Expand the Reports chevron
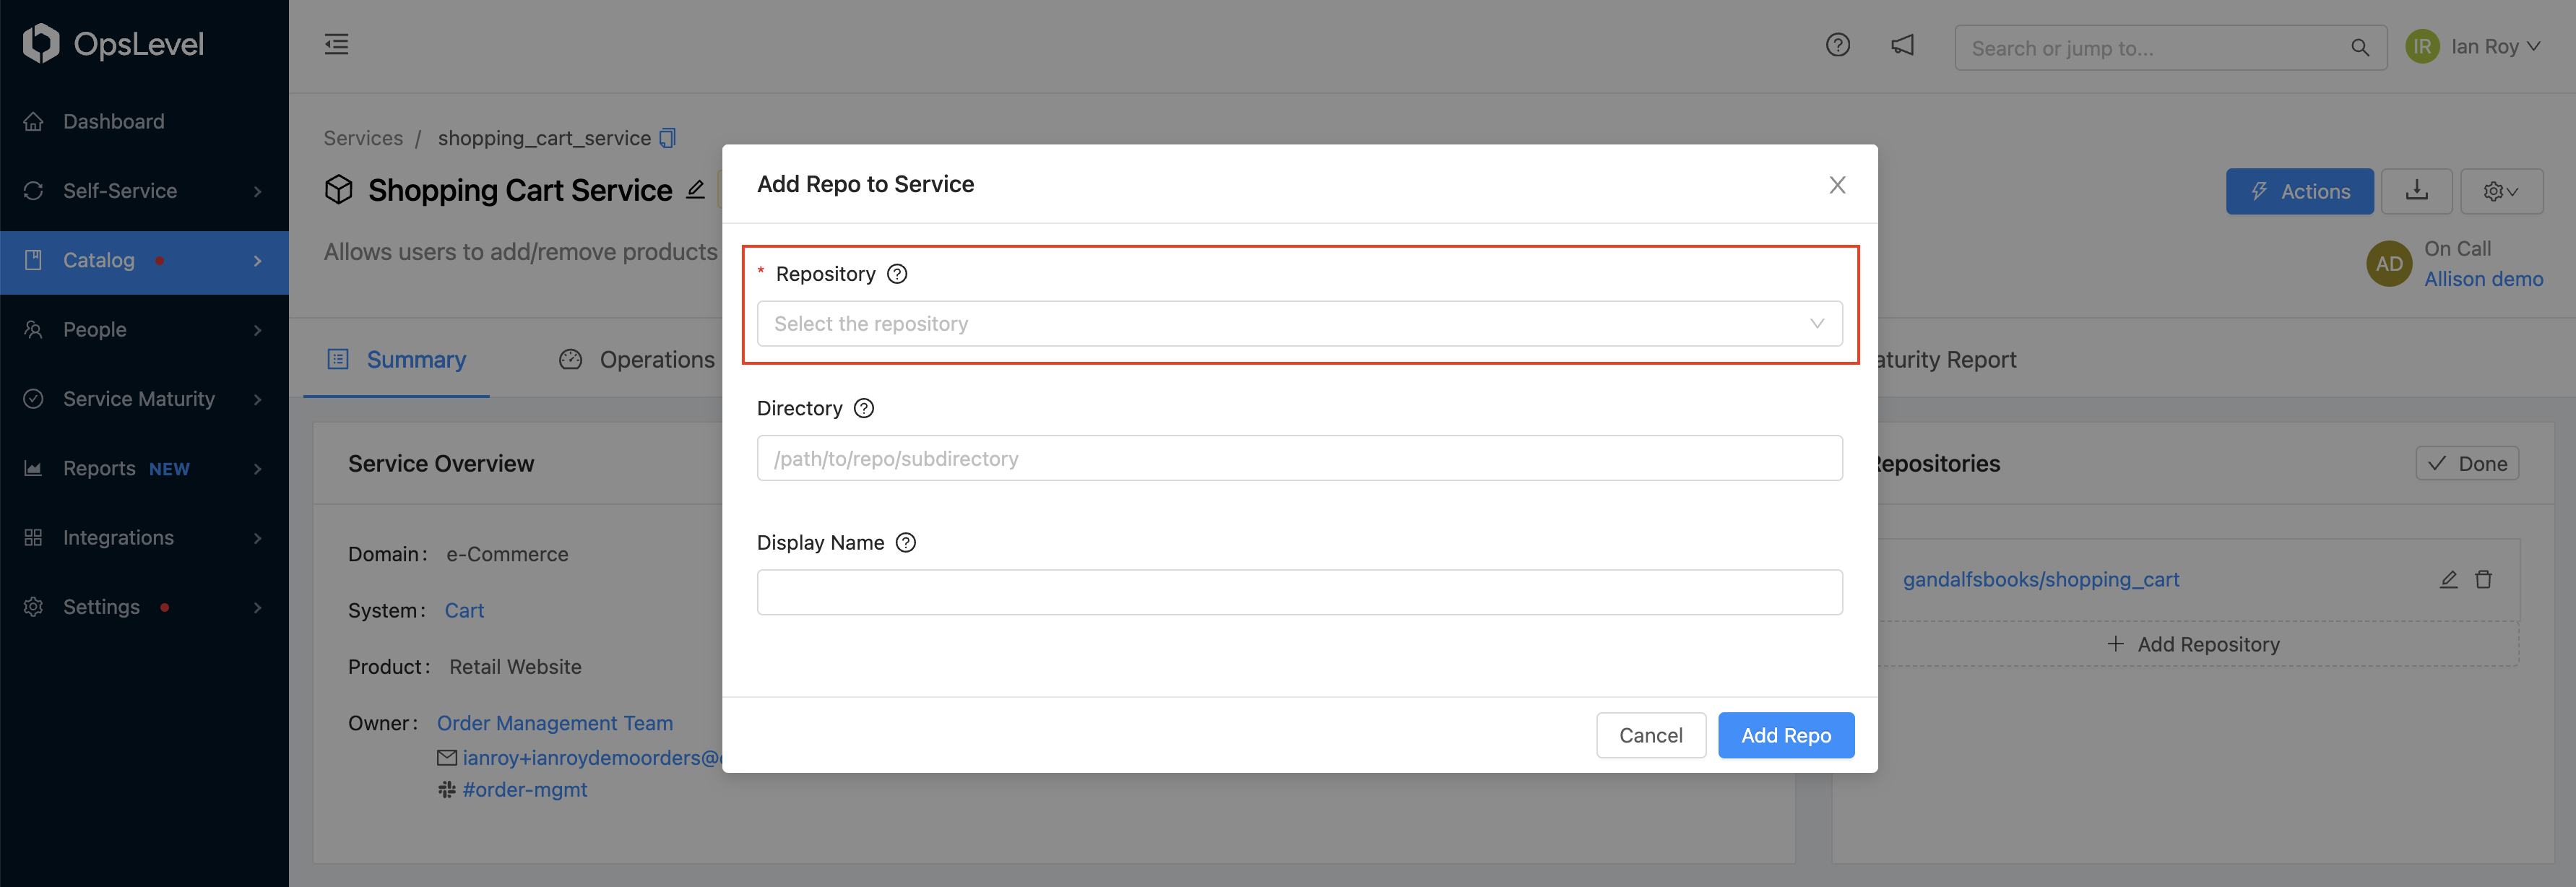This screenshot has height=887, width=2576. click(x=258, y=468)
